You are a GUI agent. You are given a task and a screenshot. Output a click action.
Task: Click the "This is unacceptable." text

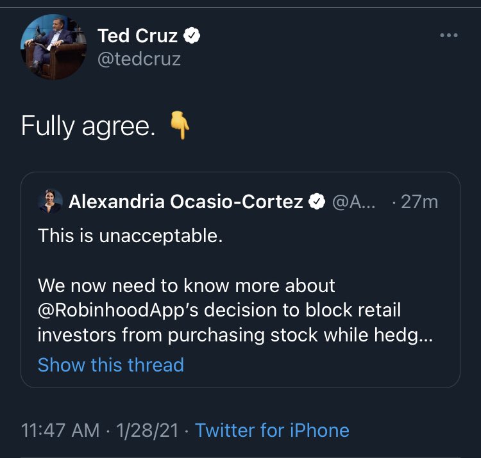(130, 236)
